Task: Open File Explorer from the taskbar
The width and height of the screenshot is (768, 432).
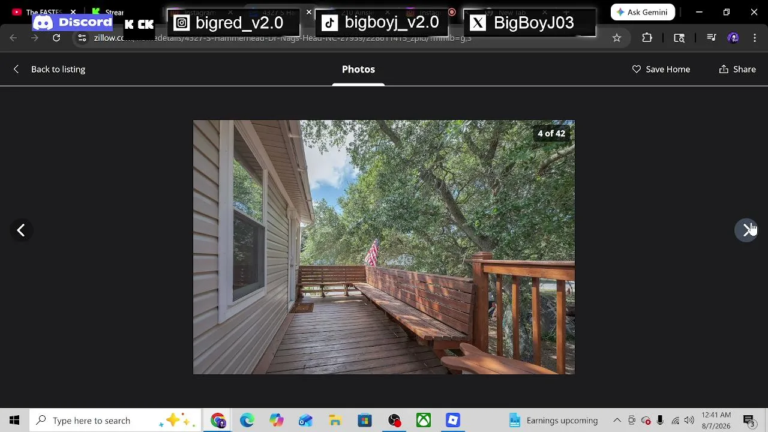Action: pos(335,421)
